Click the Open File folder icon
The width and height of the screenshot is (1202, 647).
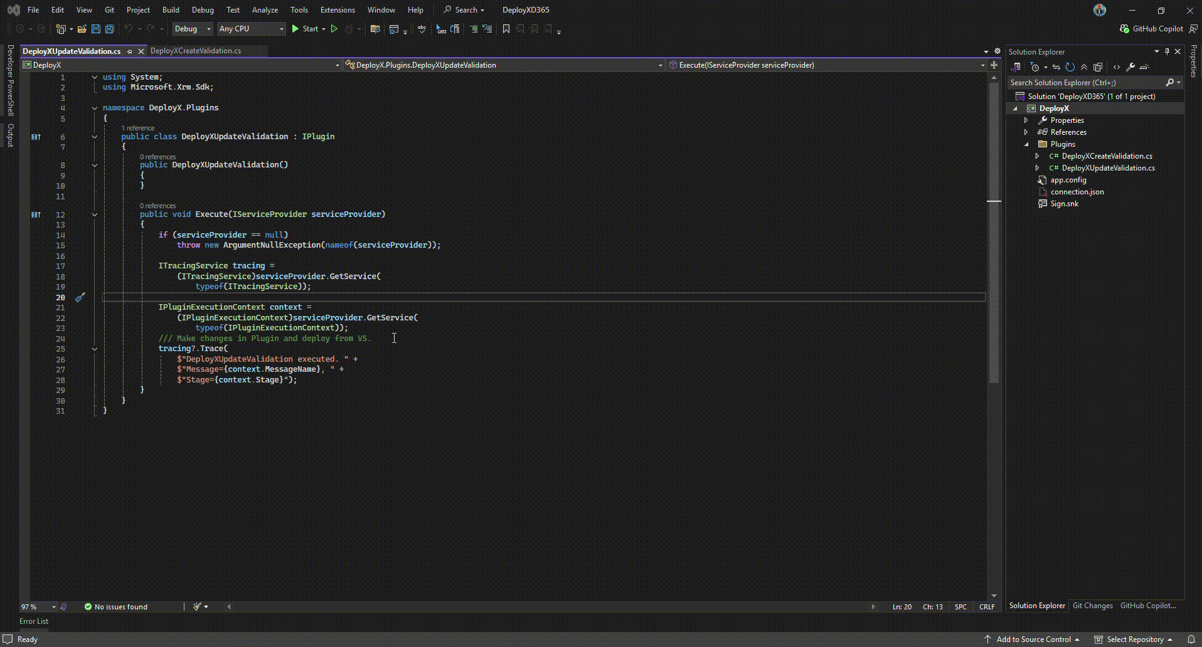coord(82,29)
